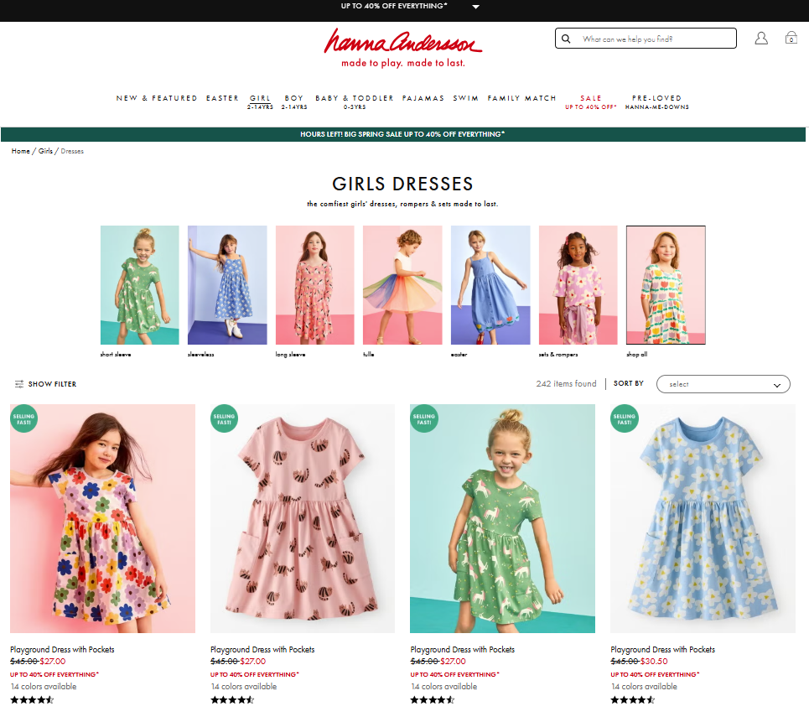This screenshot has height=722, width=809.
Task: Choose the sleeveless category thumbnail
Action: pyautogui.click(x=227, y=285)
